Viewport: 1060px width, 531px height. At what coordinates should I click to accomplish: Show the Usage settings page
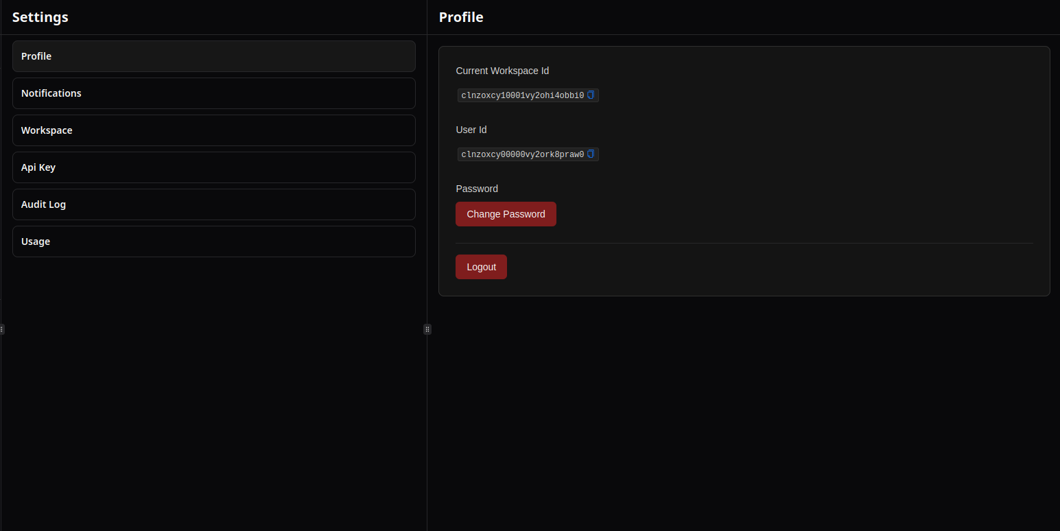[x=213, y=241]
